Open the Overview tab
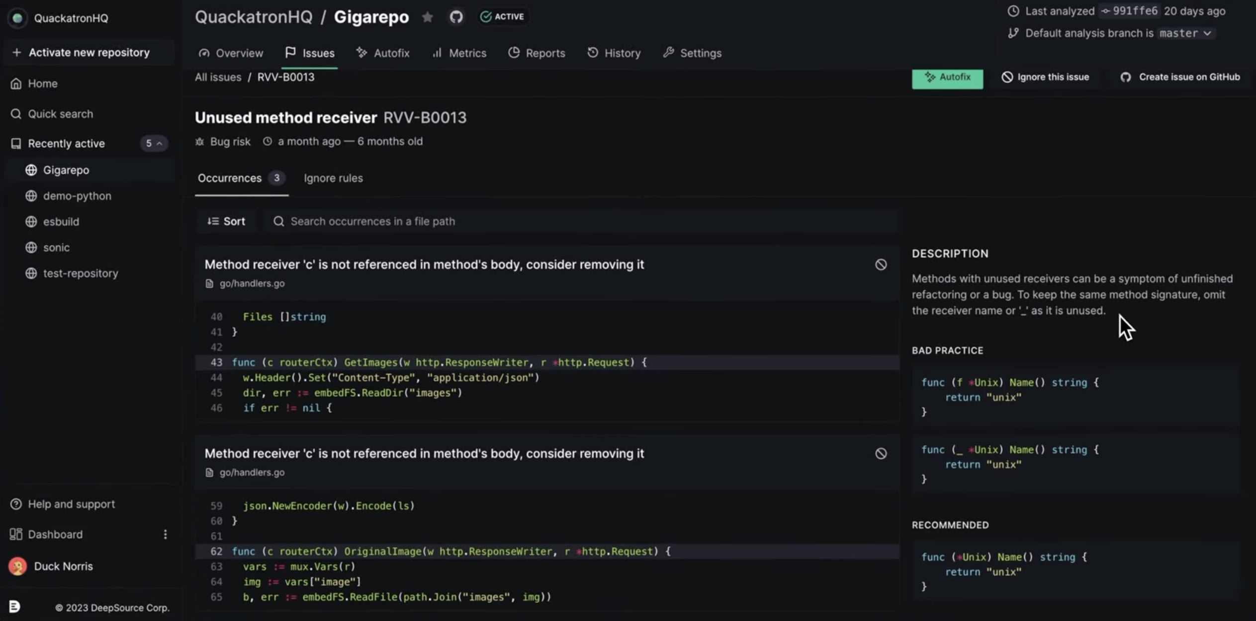Image resolution: width=1256 pixels, height=621 pixels. pyautogui.click(x=231, y=53)
